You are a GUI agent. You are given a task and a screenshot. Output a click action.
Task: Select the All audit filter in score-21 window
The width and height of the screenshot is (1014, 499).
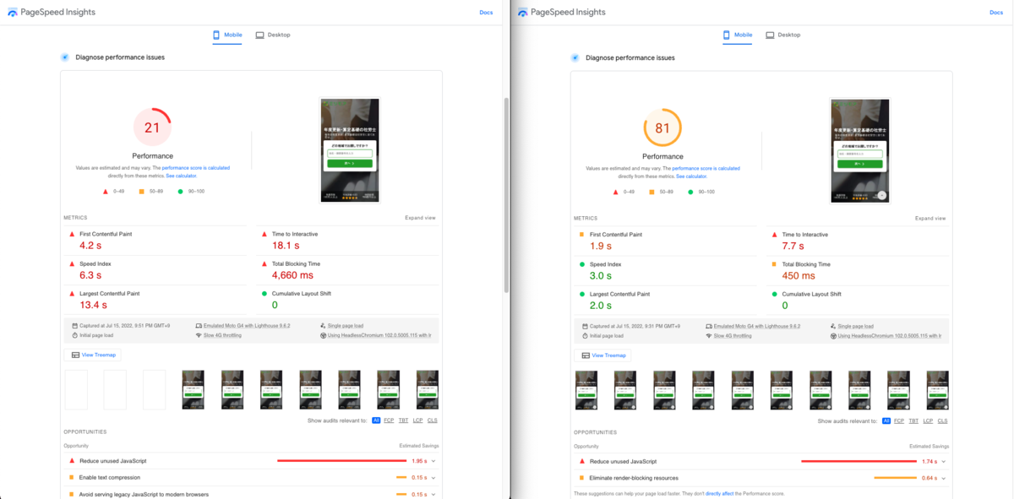[x=377, y=420]
